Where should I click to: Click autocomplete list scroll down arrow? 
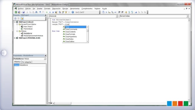(x=87, y=42)
